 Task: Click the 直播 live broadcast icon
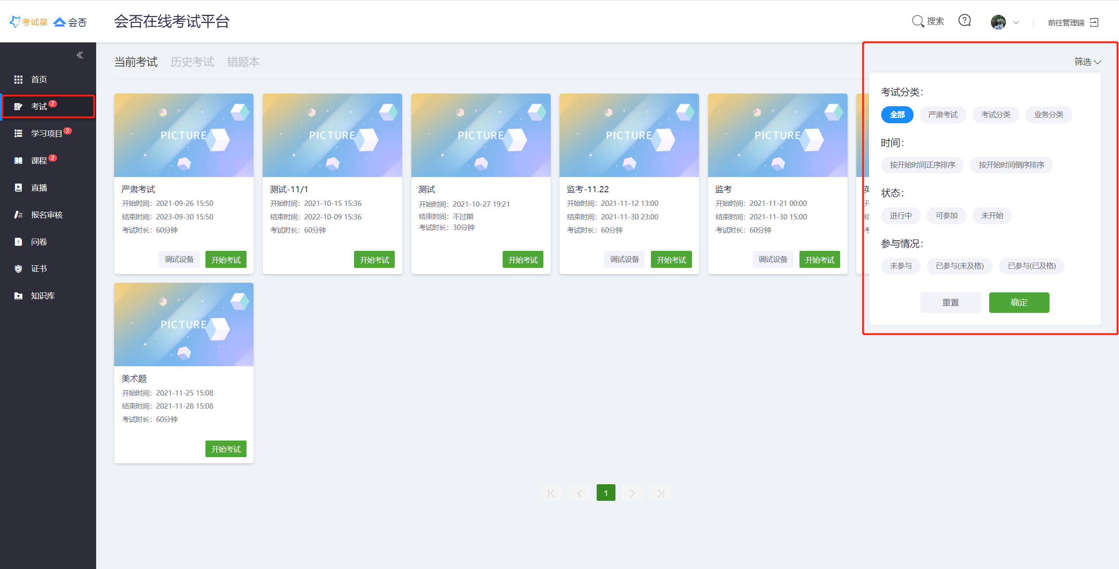18,187
